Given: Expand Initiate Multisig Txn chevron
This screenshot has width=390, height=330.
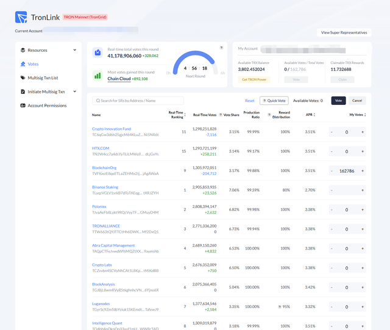Looking at the screenshot, I should pos(74,91).
